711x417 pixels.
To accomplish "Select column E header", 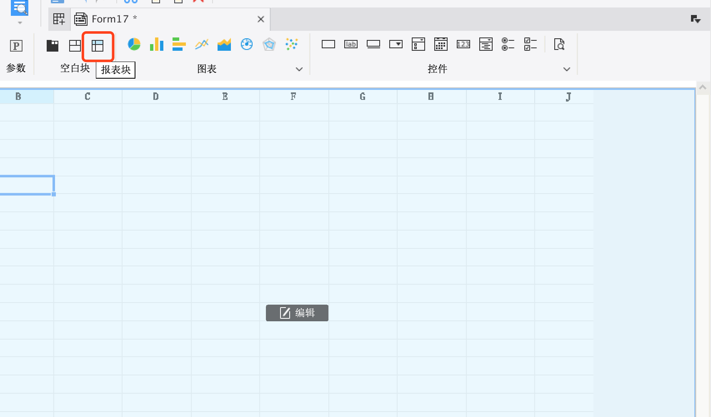I will (x=225, y=97).
